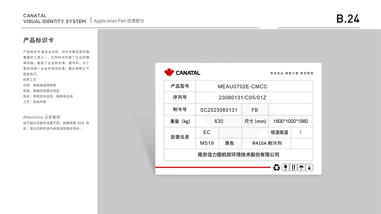Click the line '材质：铜版纸或特种纸'

click(x=40, y=85)
